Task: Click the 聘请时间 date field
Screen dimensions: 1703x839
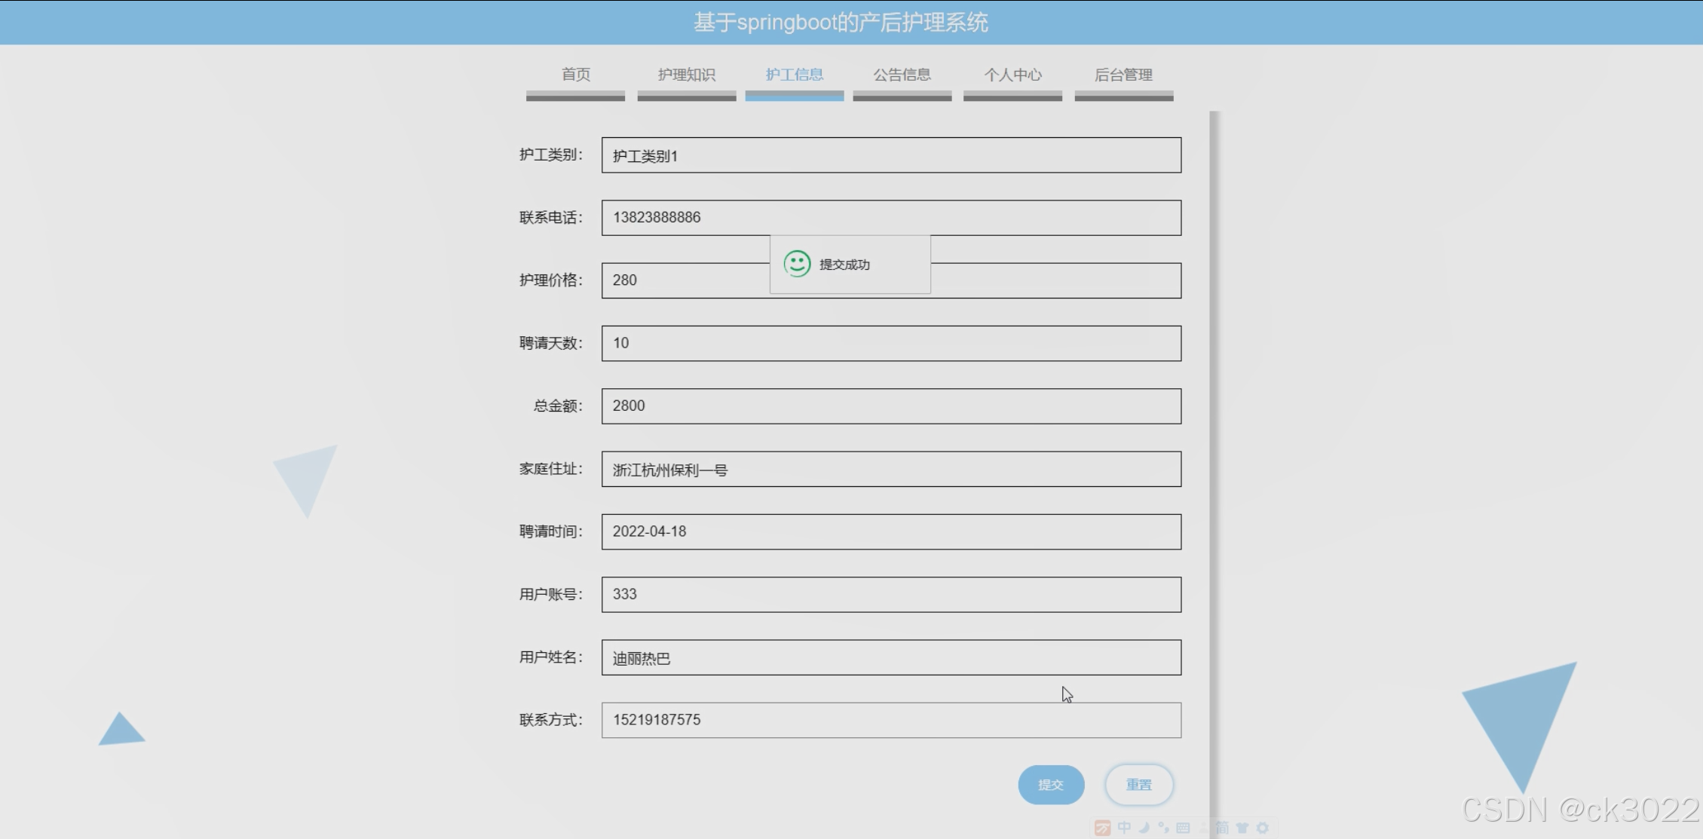Action: pos(891,531)
